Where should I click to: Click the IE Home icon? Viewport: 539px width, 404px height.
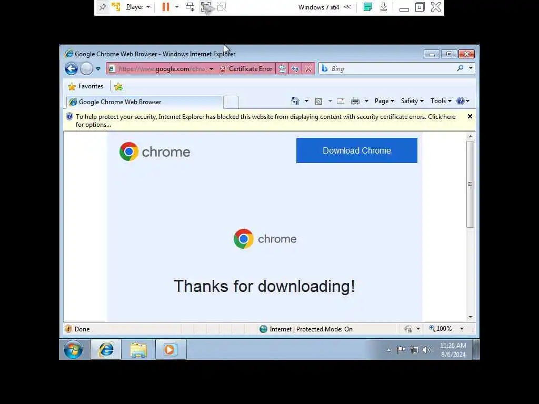click(x=295, y=101)
